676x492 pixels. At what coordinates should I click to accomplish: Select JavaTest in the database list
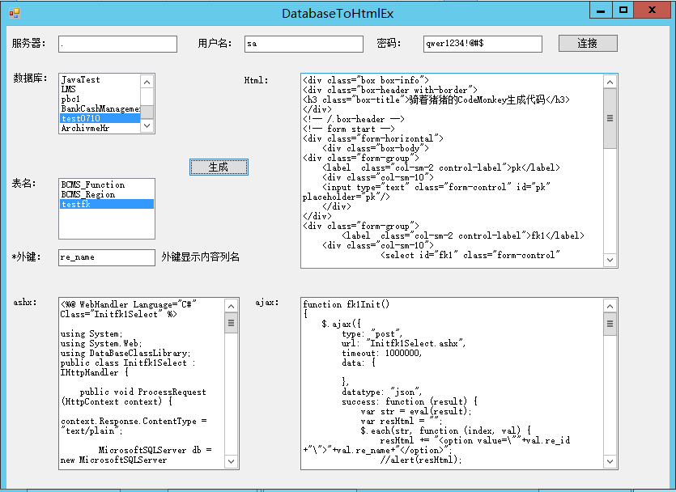click(x=100, y=79)
